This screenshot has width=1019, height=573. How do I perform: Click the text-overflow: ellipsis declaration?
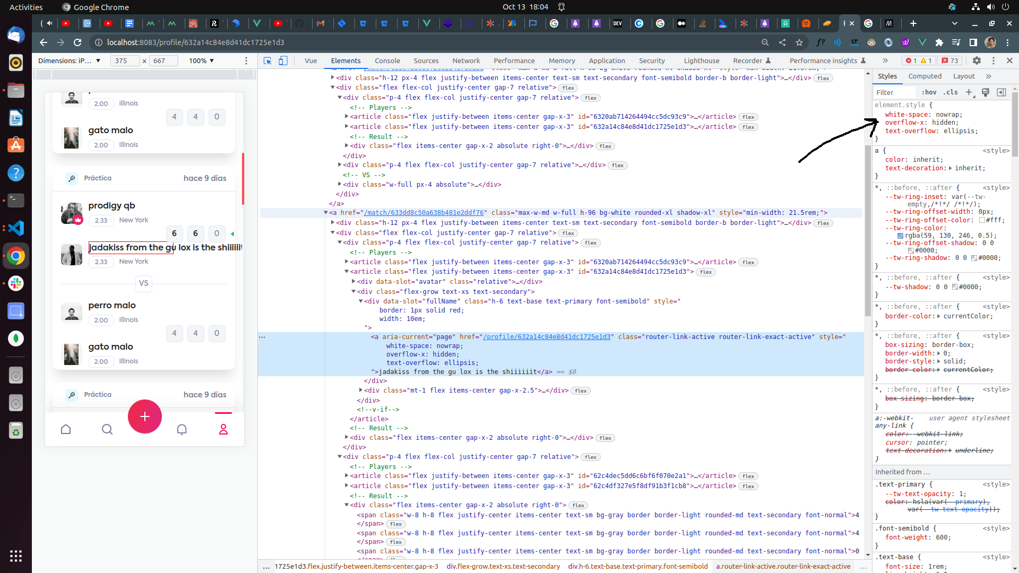[x=931, y=131]
